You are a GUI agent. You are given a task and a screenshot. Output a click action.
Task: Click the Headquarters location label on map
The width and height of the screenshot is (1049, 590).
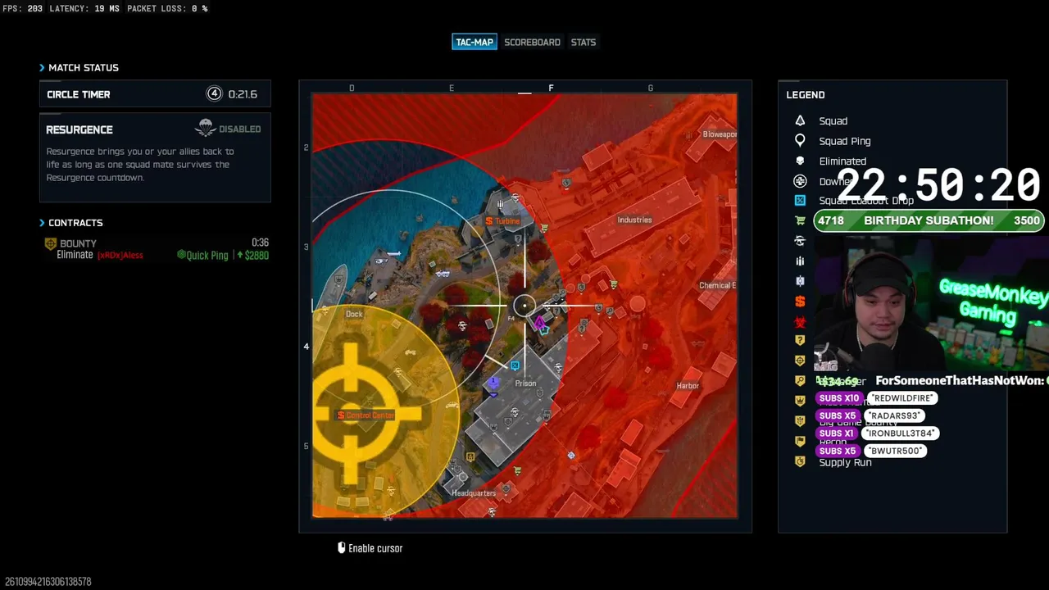(474, 493)
